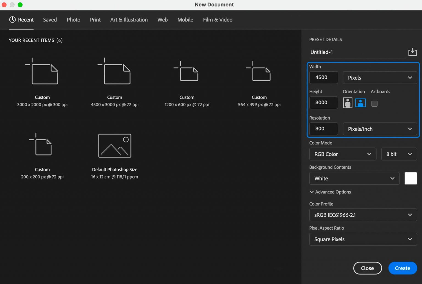Open the Pixels width unit dropdown
Viewport: 422px width, 284px height.
coord(380,78)
